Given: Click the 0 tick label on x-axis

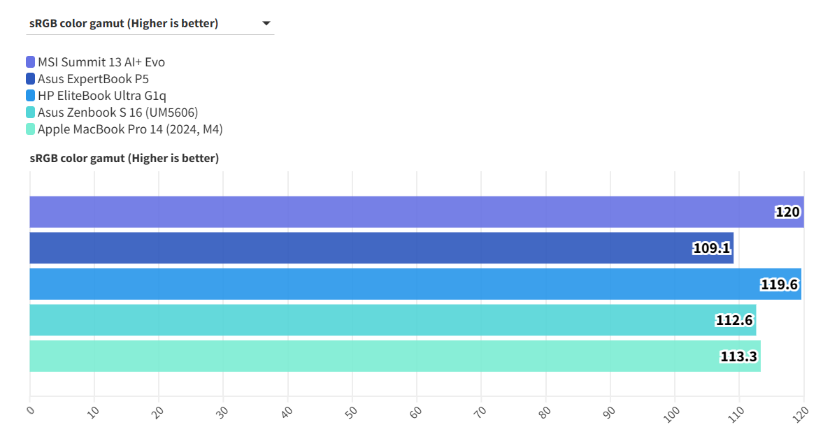Looking at the screenshot, I should coord(30,411).
